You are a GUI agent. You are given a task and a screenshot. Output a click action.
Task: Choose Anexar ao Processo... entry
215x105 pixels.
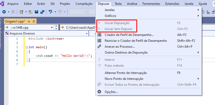[x=148, y=47]
